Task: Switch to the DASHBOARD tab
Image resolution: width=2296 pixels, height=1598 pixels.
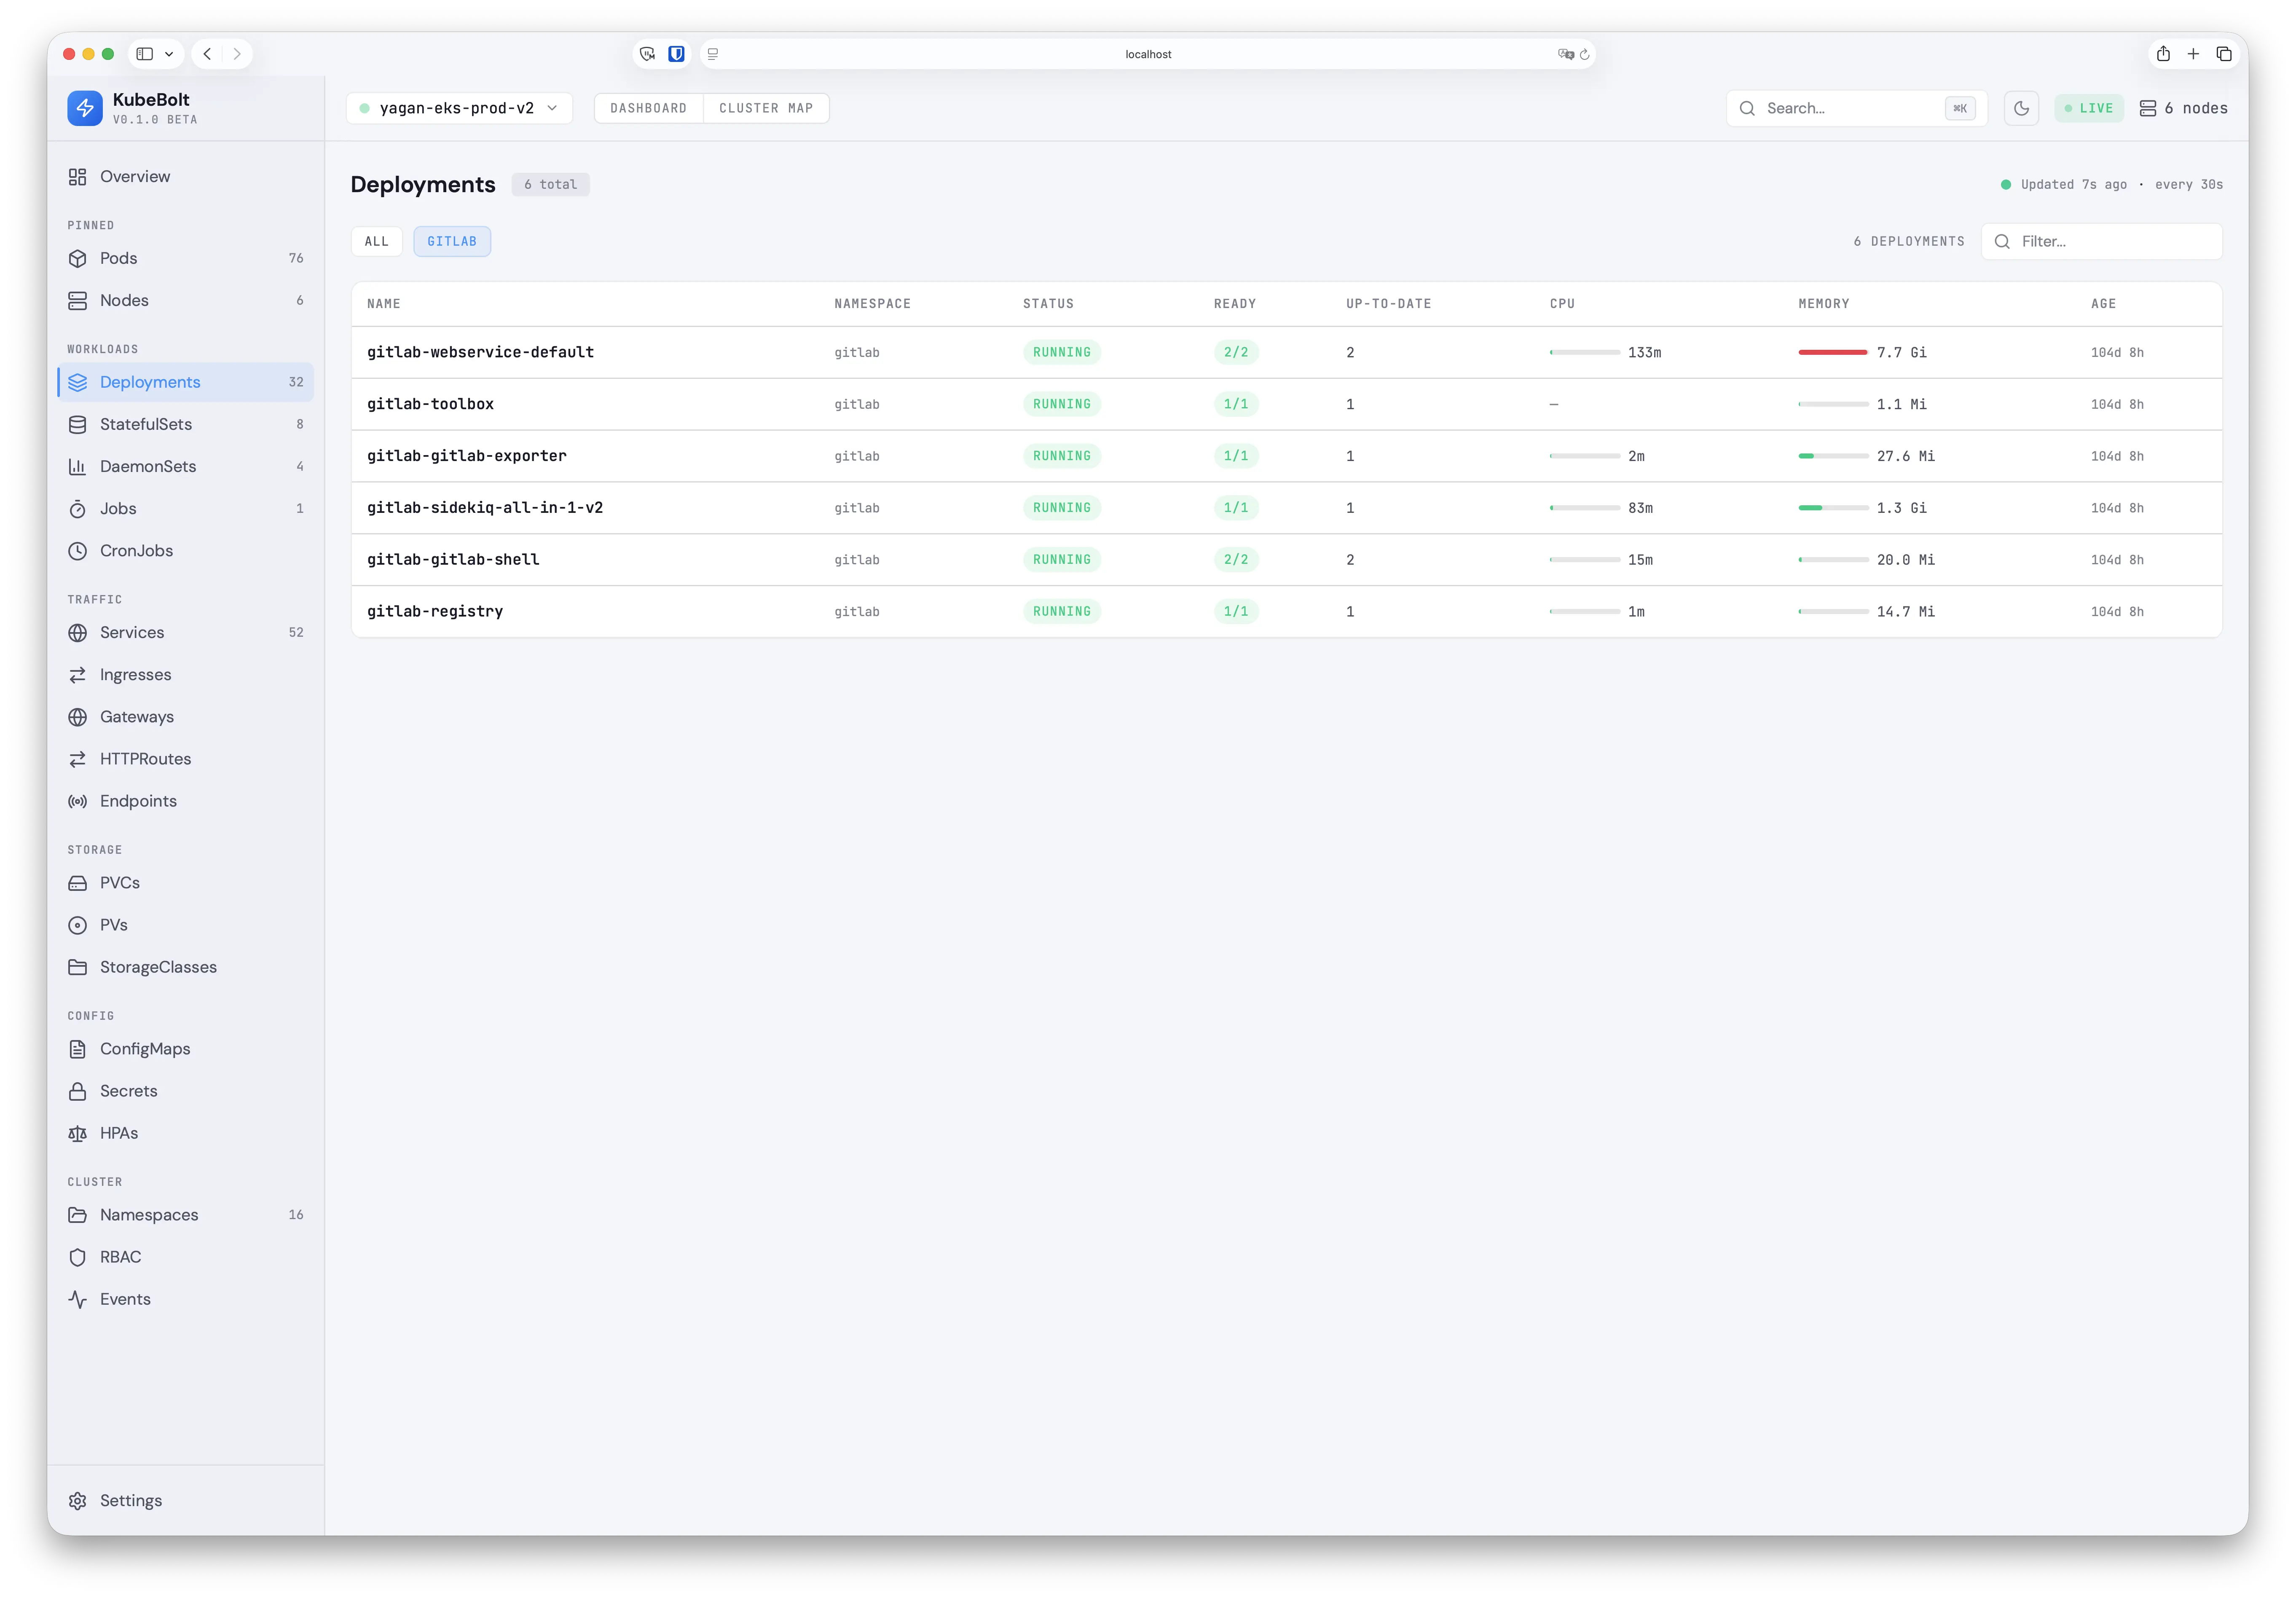Action: (648, 108)
